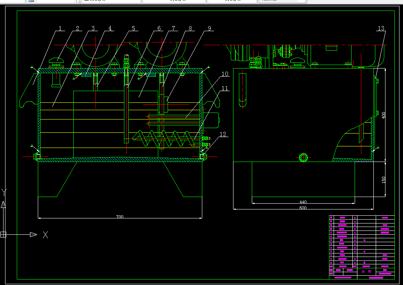Screen dimensions: 403x285
Task: Select the vertical 400 dimension text
Action: click(x=384, y=115)
